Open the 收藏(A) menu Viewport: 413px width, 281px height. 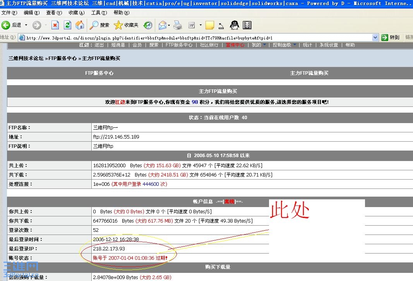(x=77, y=13)
